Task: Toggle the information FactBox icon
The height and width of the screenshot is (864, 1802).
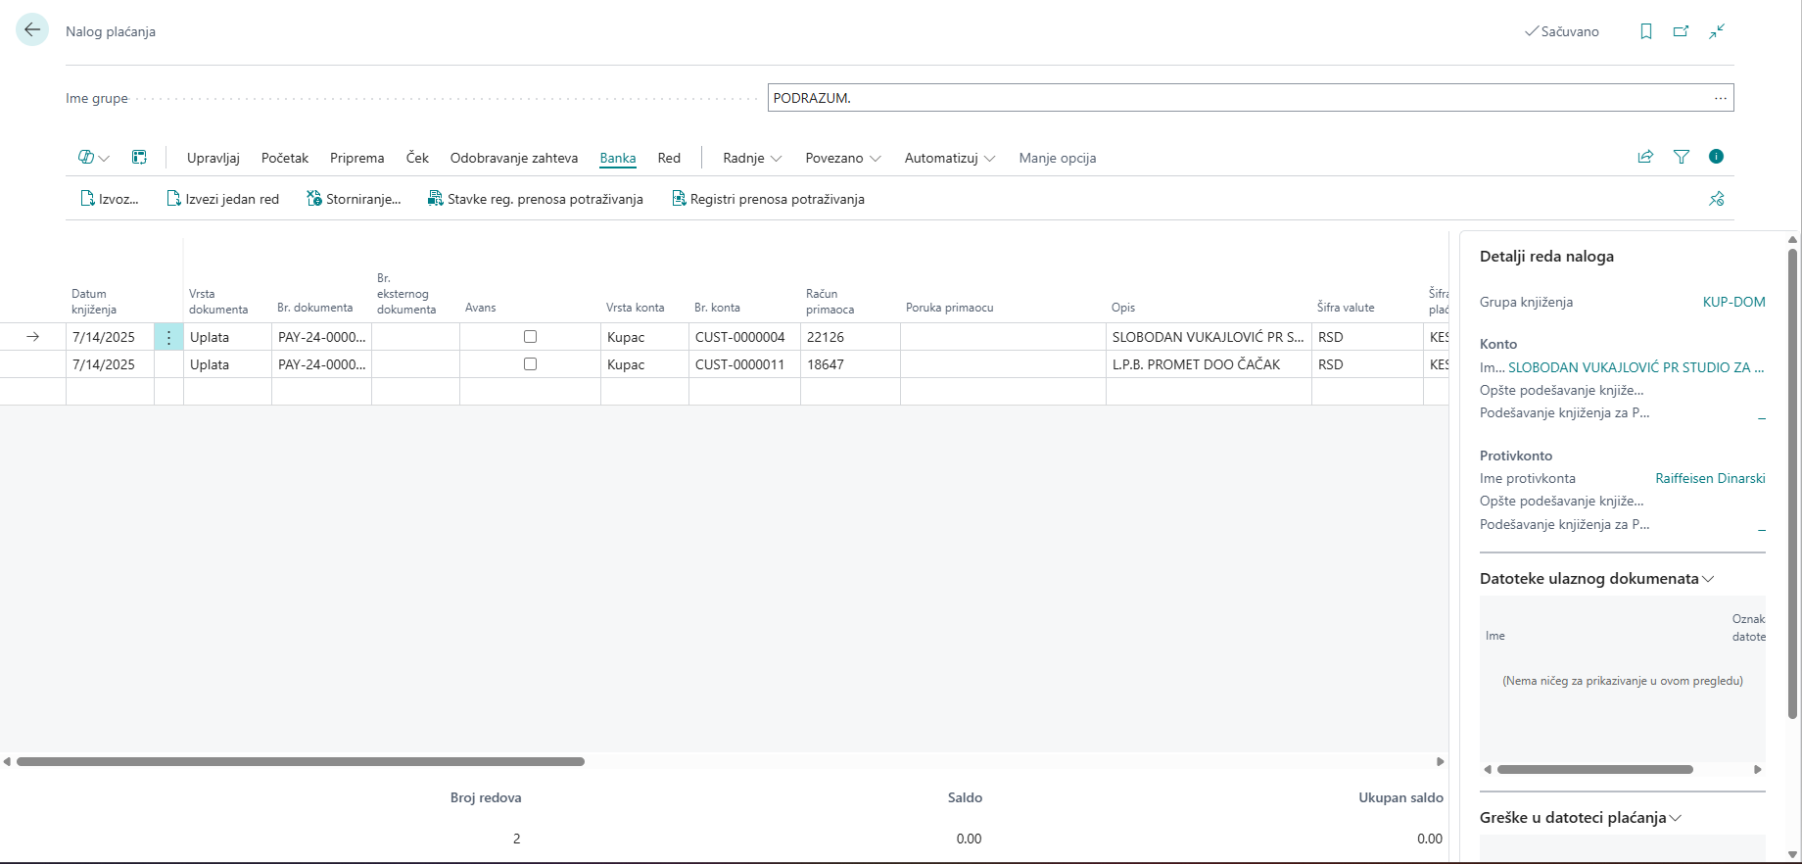Action: [1716, 157]
